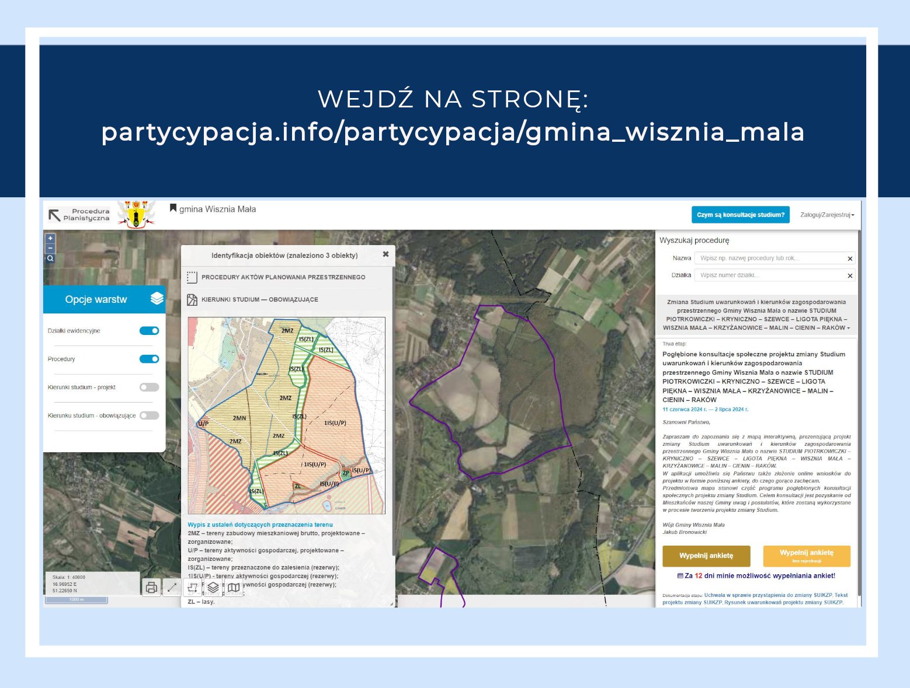This screenshot has height=688, width=910.
Task: Click the Nazwa procedure search field
Action: coord(774,258)
